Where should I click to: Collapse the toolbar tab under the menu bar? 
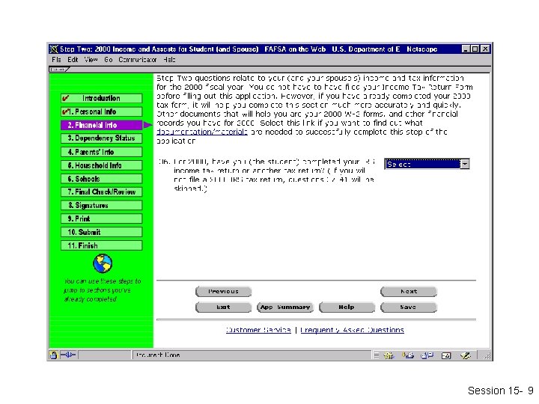59,70
